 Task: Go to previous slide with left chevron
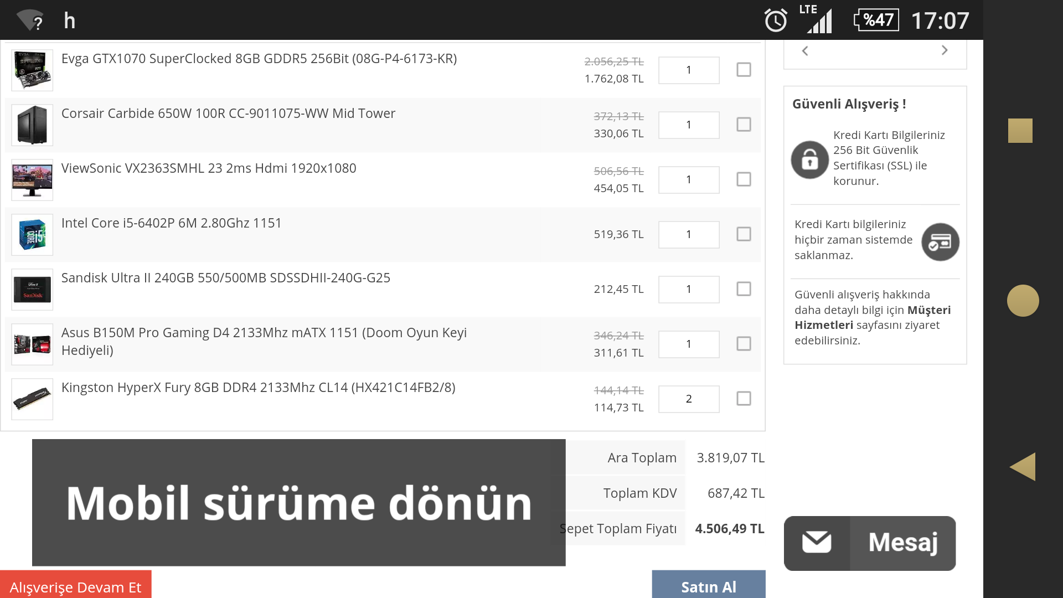click(x=805, y=51)
